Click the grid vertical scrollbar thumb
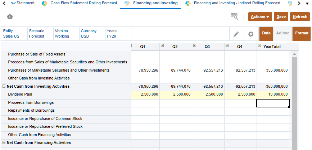312x150 pixels. pyautogui.click(x=294, y=103)
